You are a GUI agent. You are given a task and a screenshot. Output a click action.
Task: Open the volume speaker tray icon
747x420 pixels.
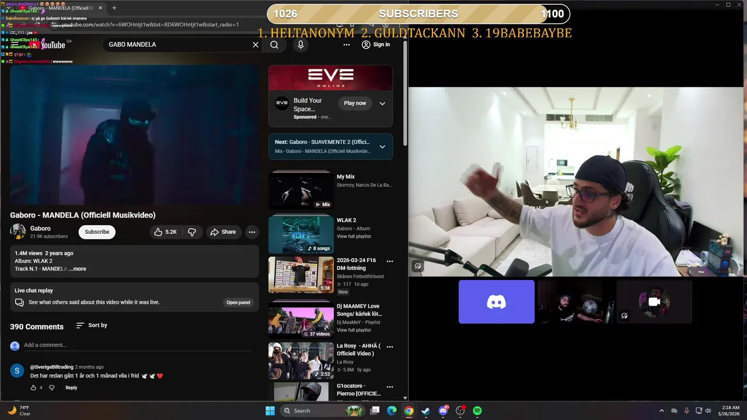[x=708, y=411]
